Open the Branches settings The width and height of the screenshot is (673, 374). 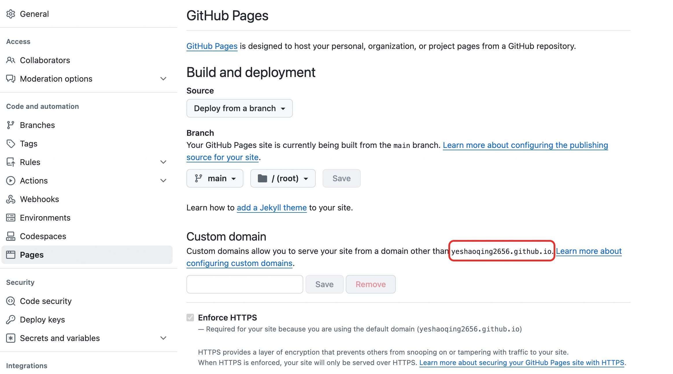[87, 125]
